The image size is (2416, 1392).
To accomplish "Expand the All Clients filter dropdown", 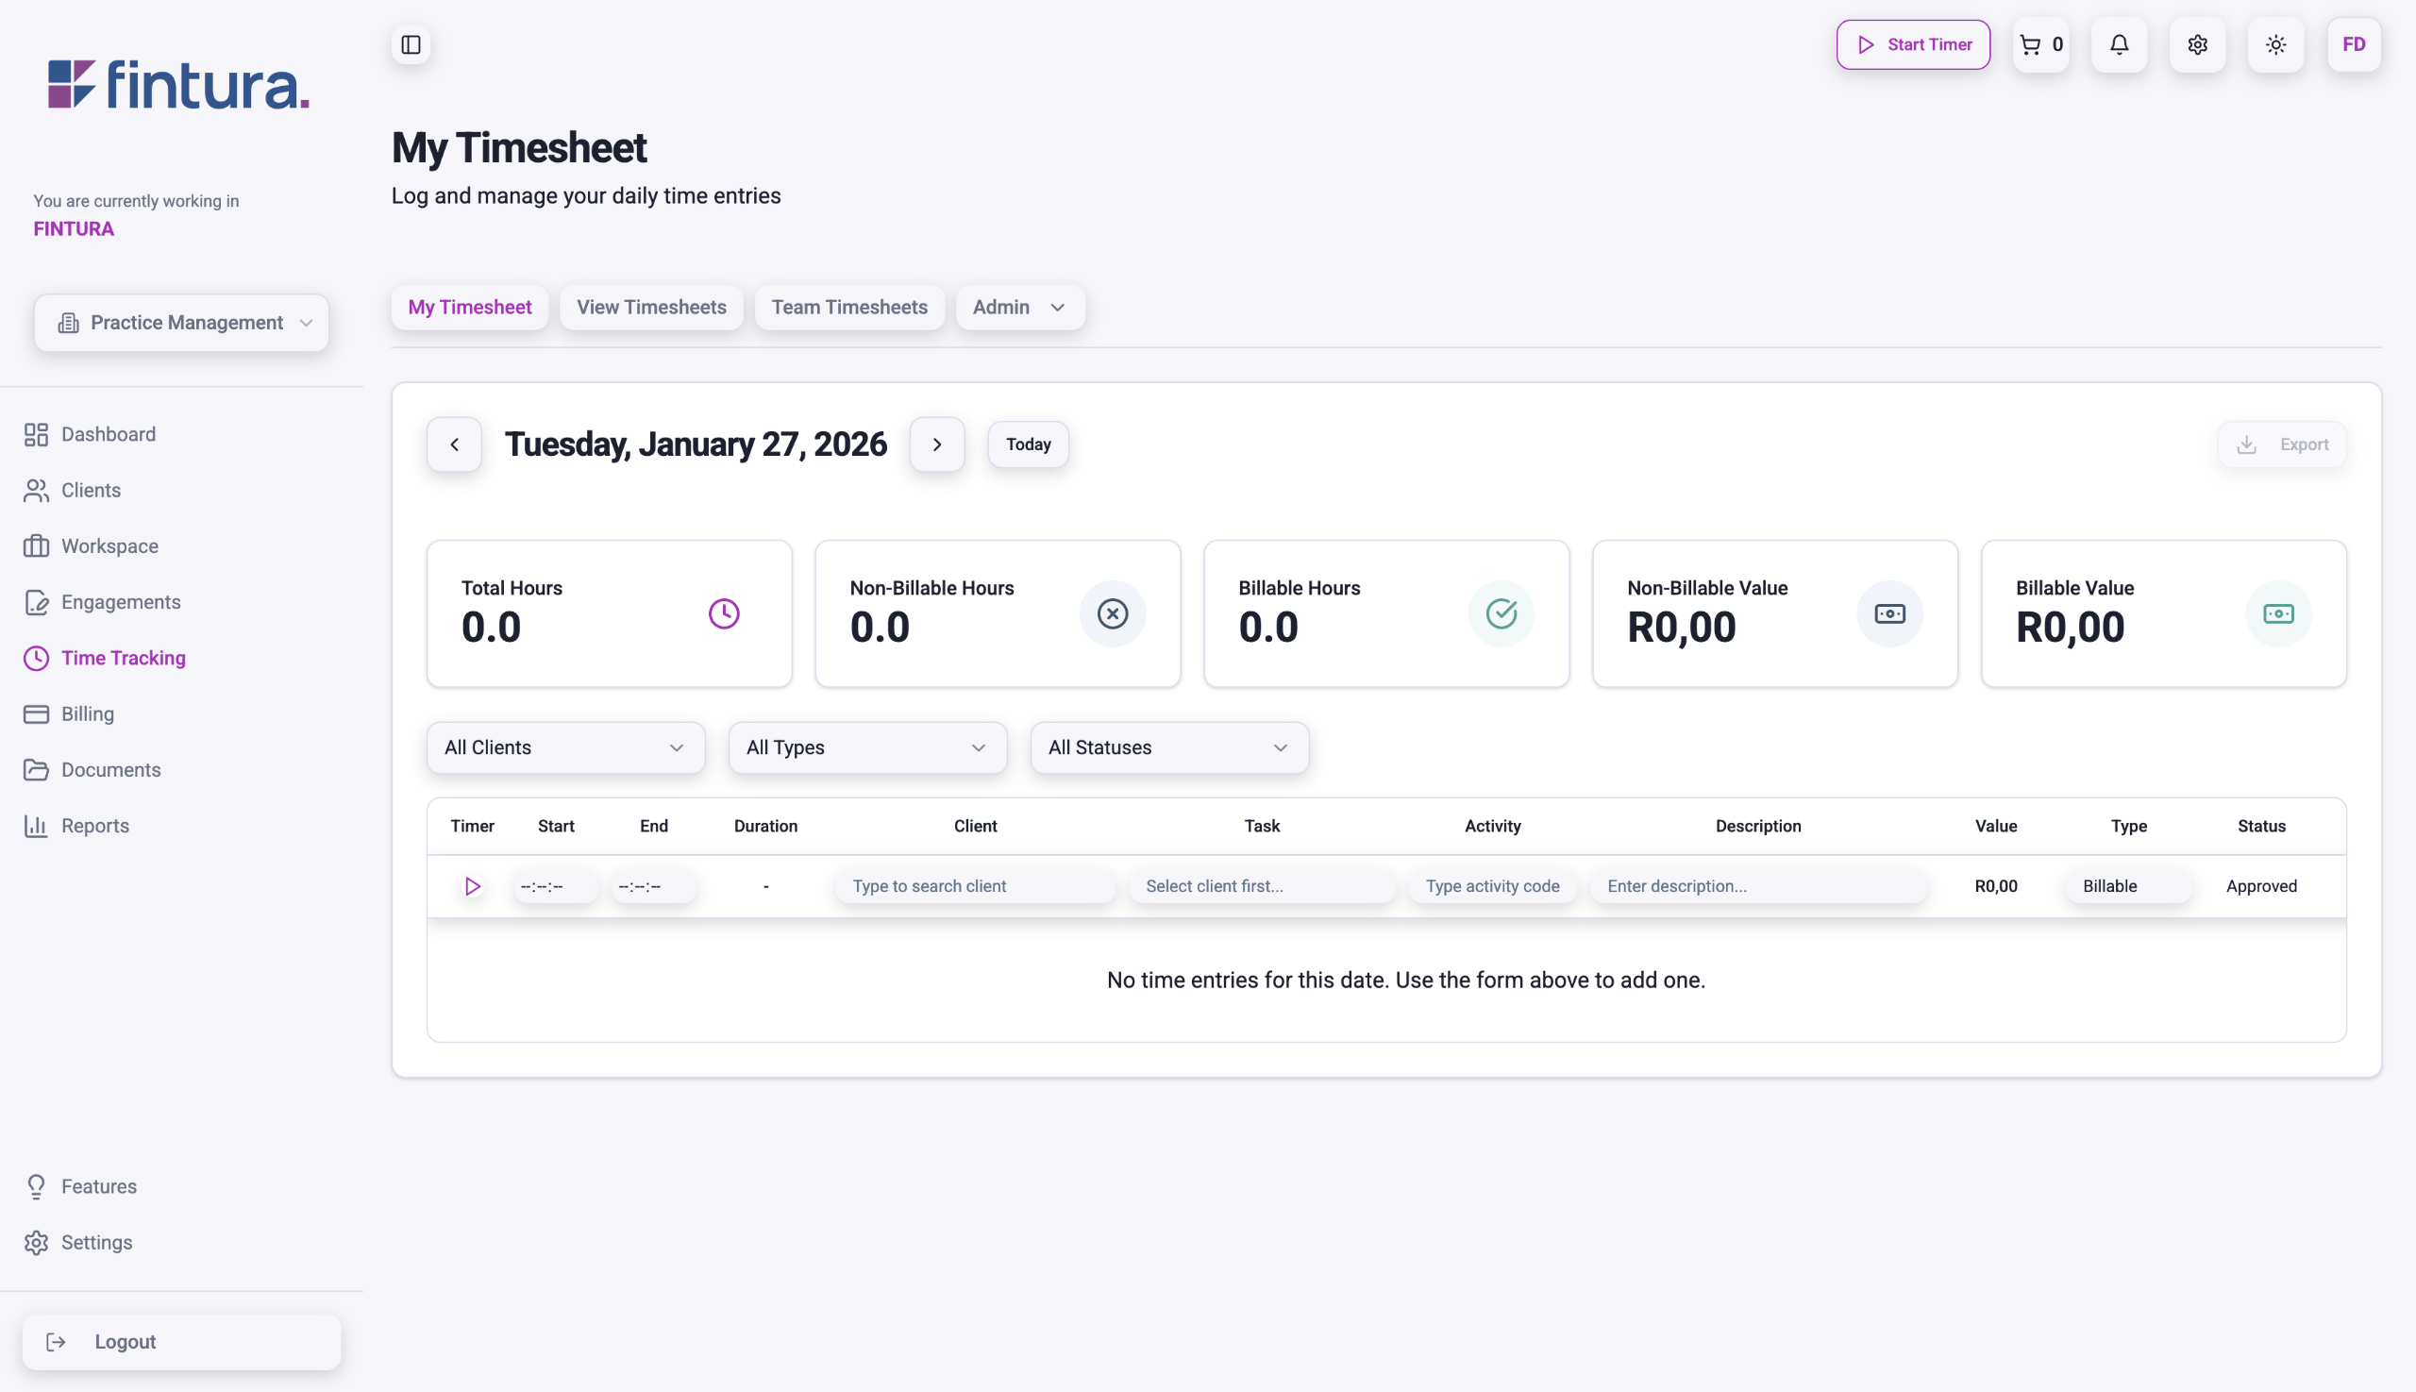I will 565,747.
